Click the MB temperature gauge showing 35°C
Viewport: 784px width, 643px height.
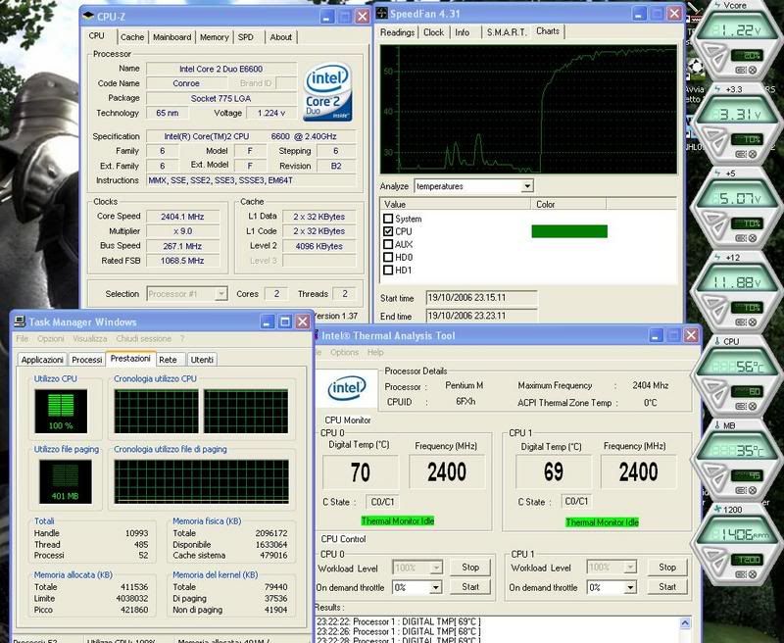tap(733, 457)
